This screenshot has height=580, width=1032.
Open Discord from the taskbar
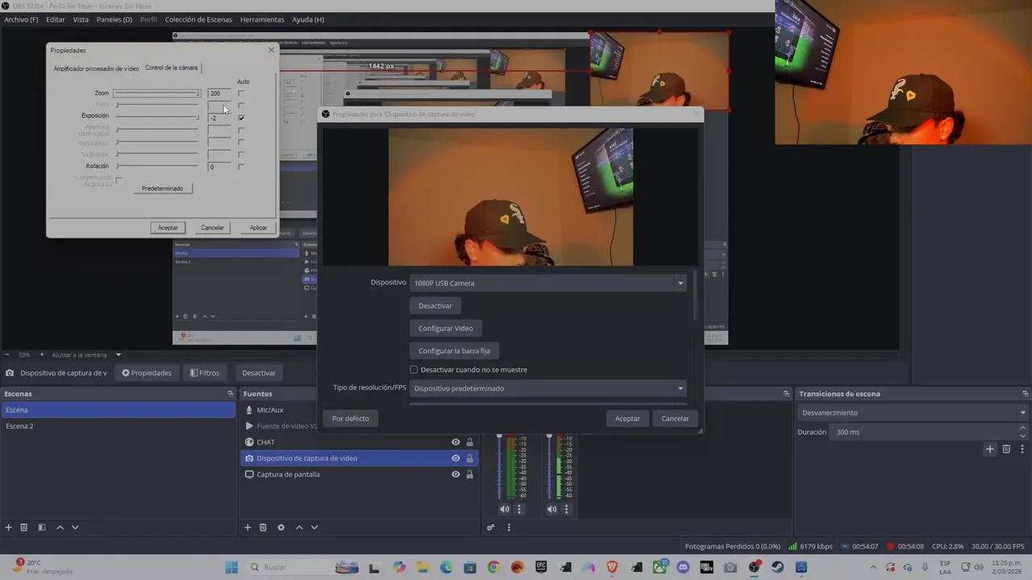click(x=683, y=567)
